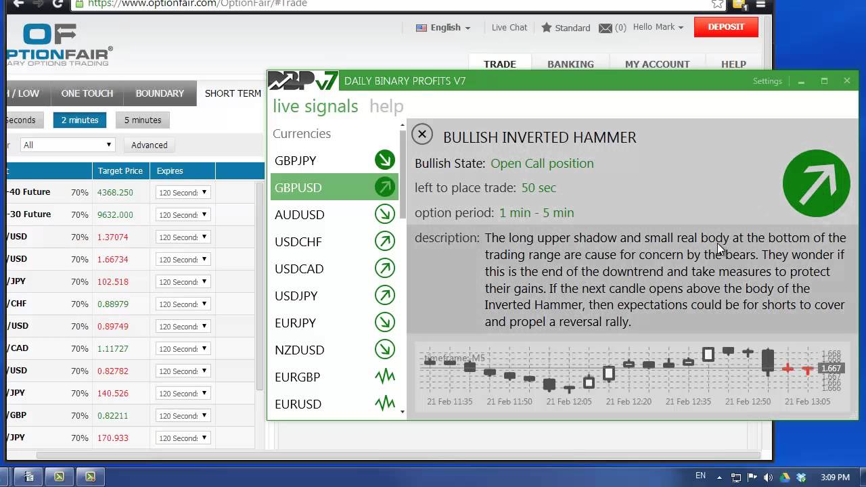This screenshot has width=866, height=487.
Task: Click the large green Call arrow icon
Action: pos(816,183)
